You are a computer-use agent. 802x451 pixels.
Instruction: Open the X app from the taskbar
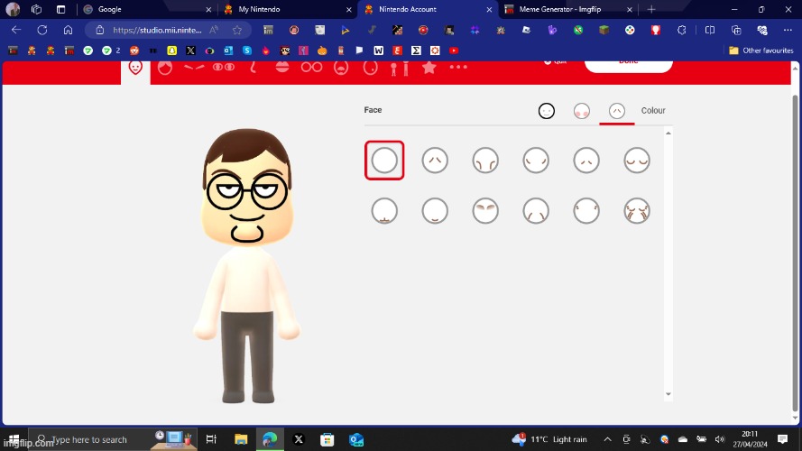point(299,439)
